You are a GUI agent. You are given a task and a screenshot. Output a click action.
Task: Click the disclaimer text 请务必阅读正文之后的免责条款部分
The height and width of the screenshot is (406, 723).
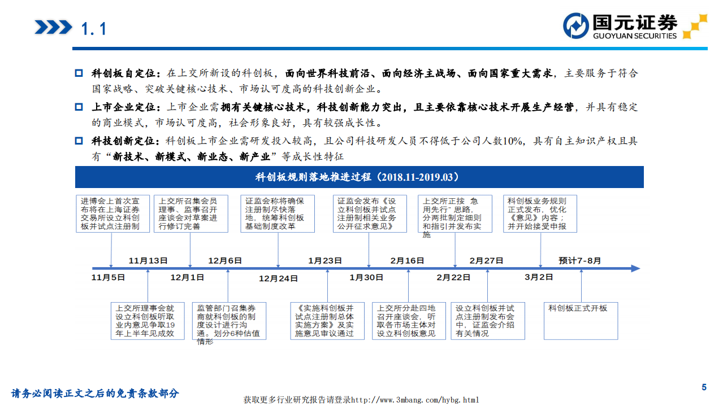[x=95, y=393]
